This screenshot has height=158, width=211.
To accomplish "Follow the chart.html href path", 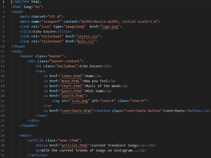I will [72, 86].
